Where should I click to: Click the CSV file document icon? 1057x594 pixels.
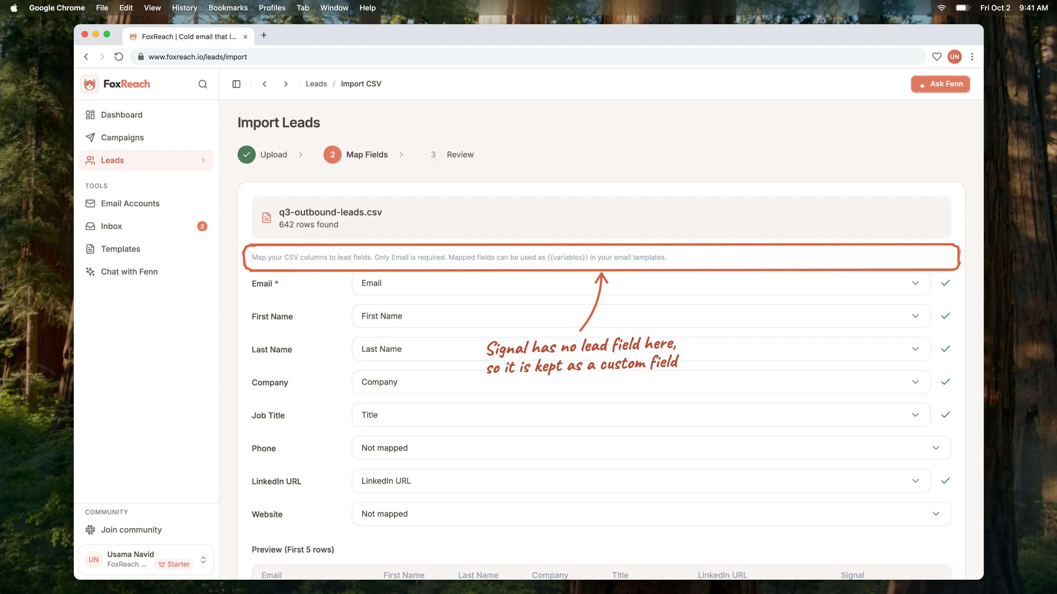pyautogui.click(x=266, y=218)
